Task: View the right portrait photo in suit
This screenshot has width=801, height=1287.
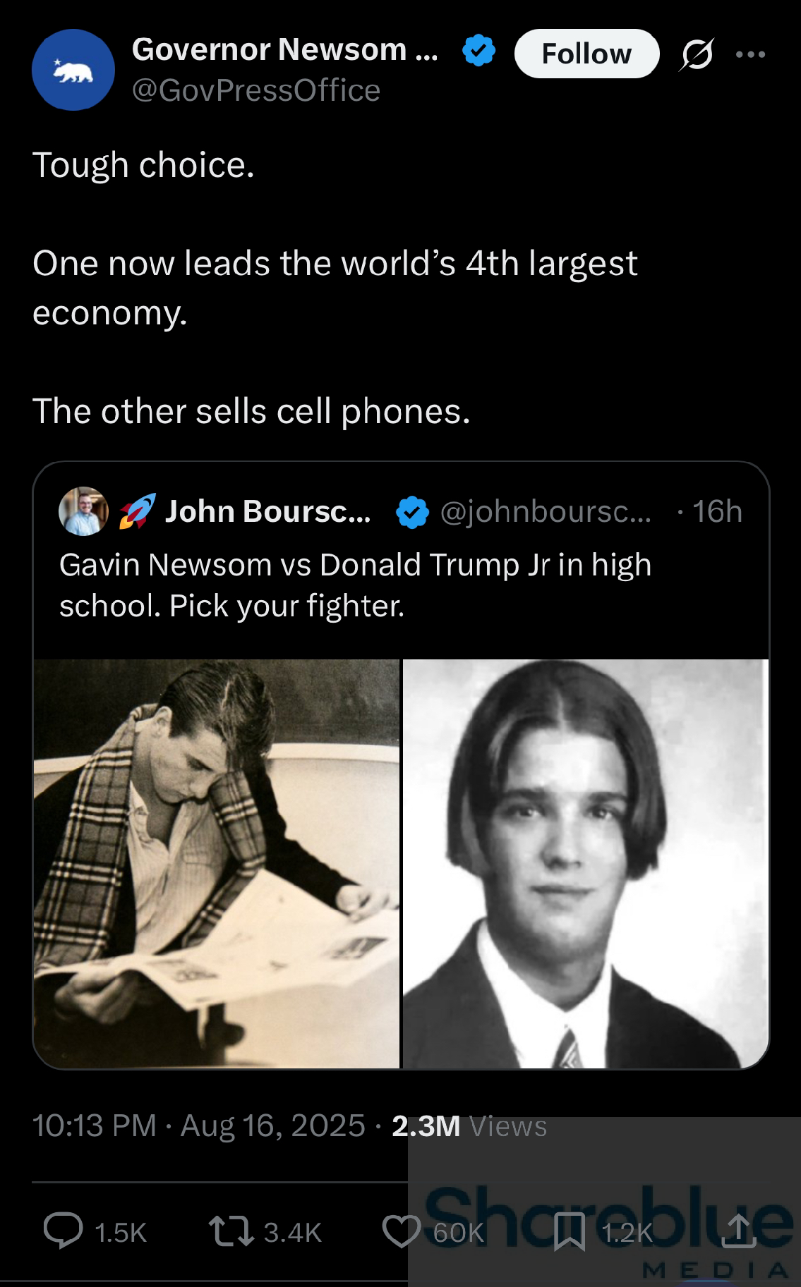Action: coord(586,864)
